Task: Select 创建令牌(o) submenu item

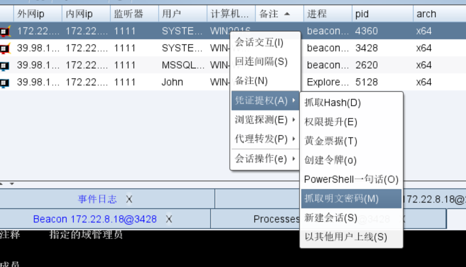Action: [x=351, y=160]
